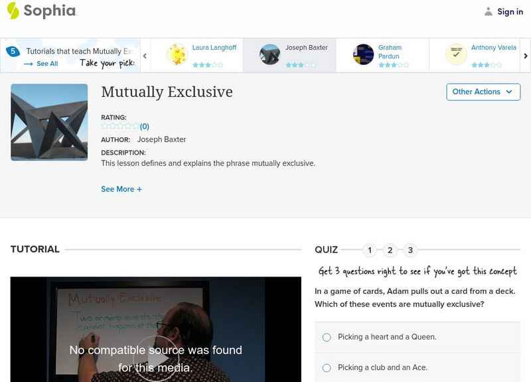Click the person icon beside Sign in

tap(488, 11)
